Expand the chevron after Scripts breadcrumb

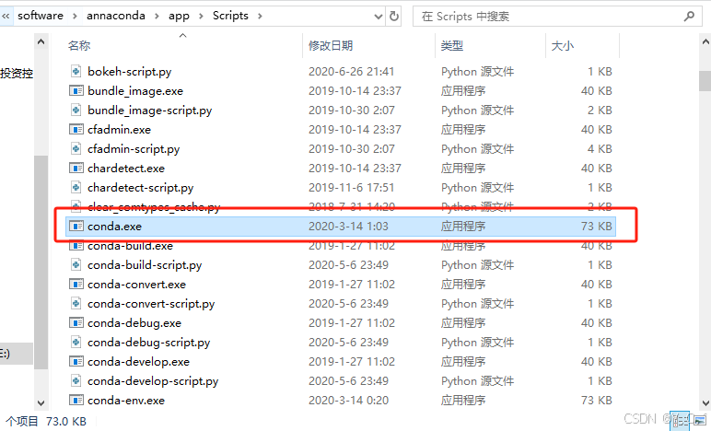(260, 17)
